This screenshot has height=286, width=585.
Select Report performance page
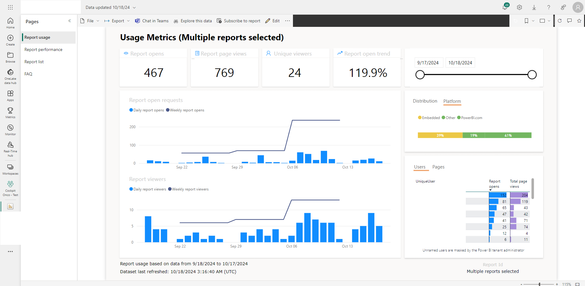click(49, 49)
